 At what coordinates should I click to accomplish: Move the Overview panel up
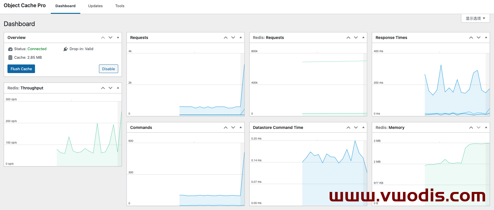[x=103, y=38]
